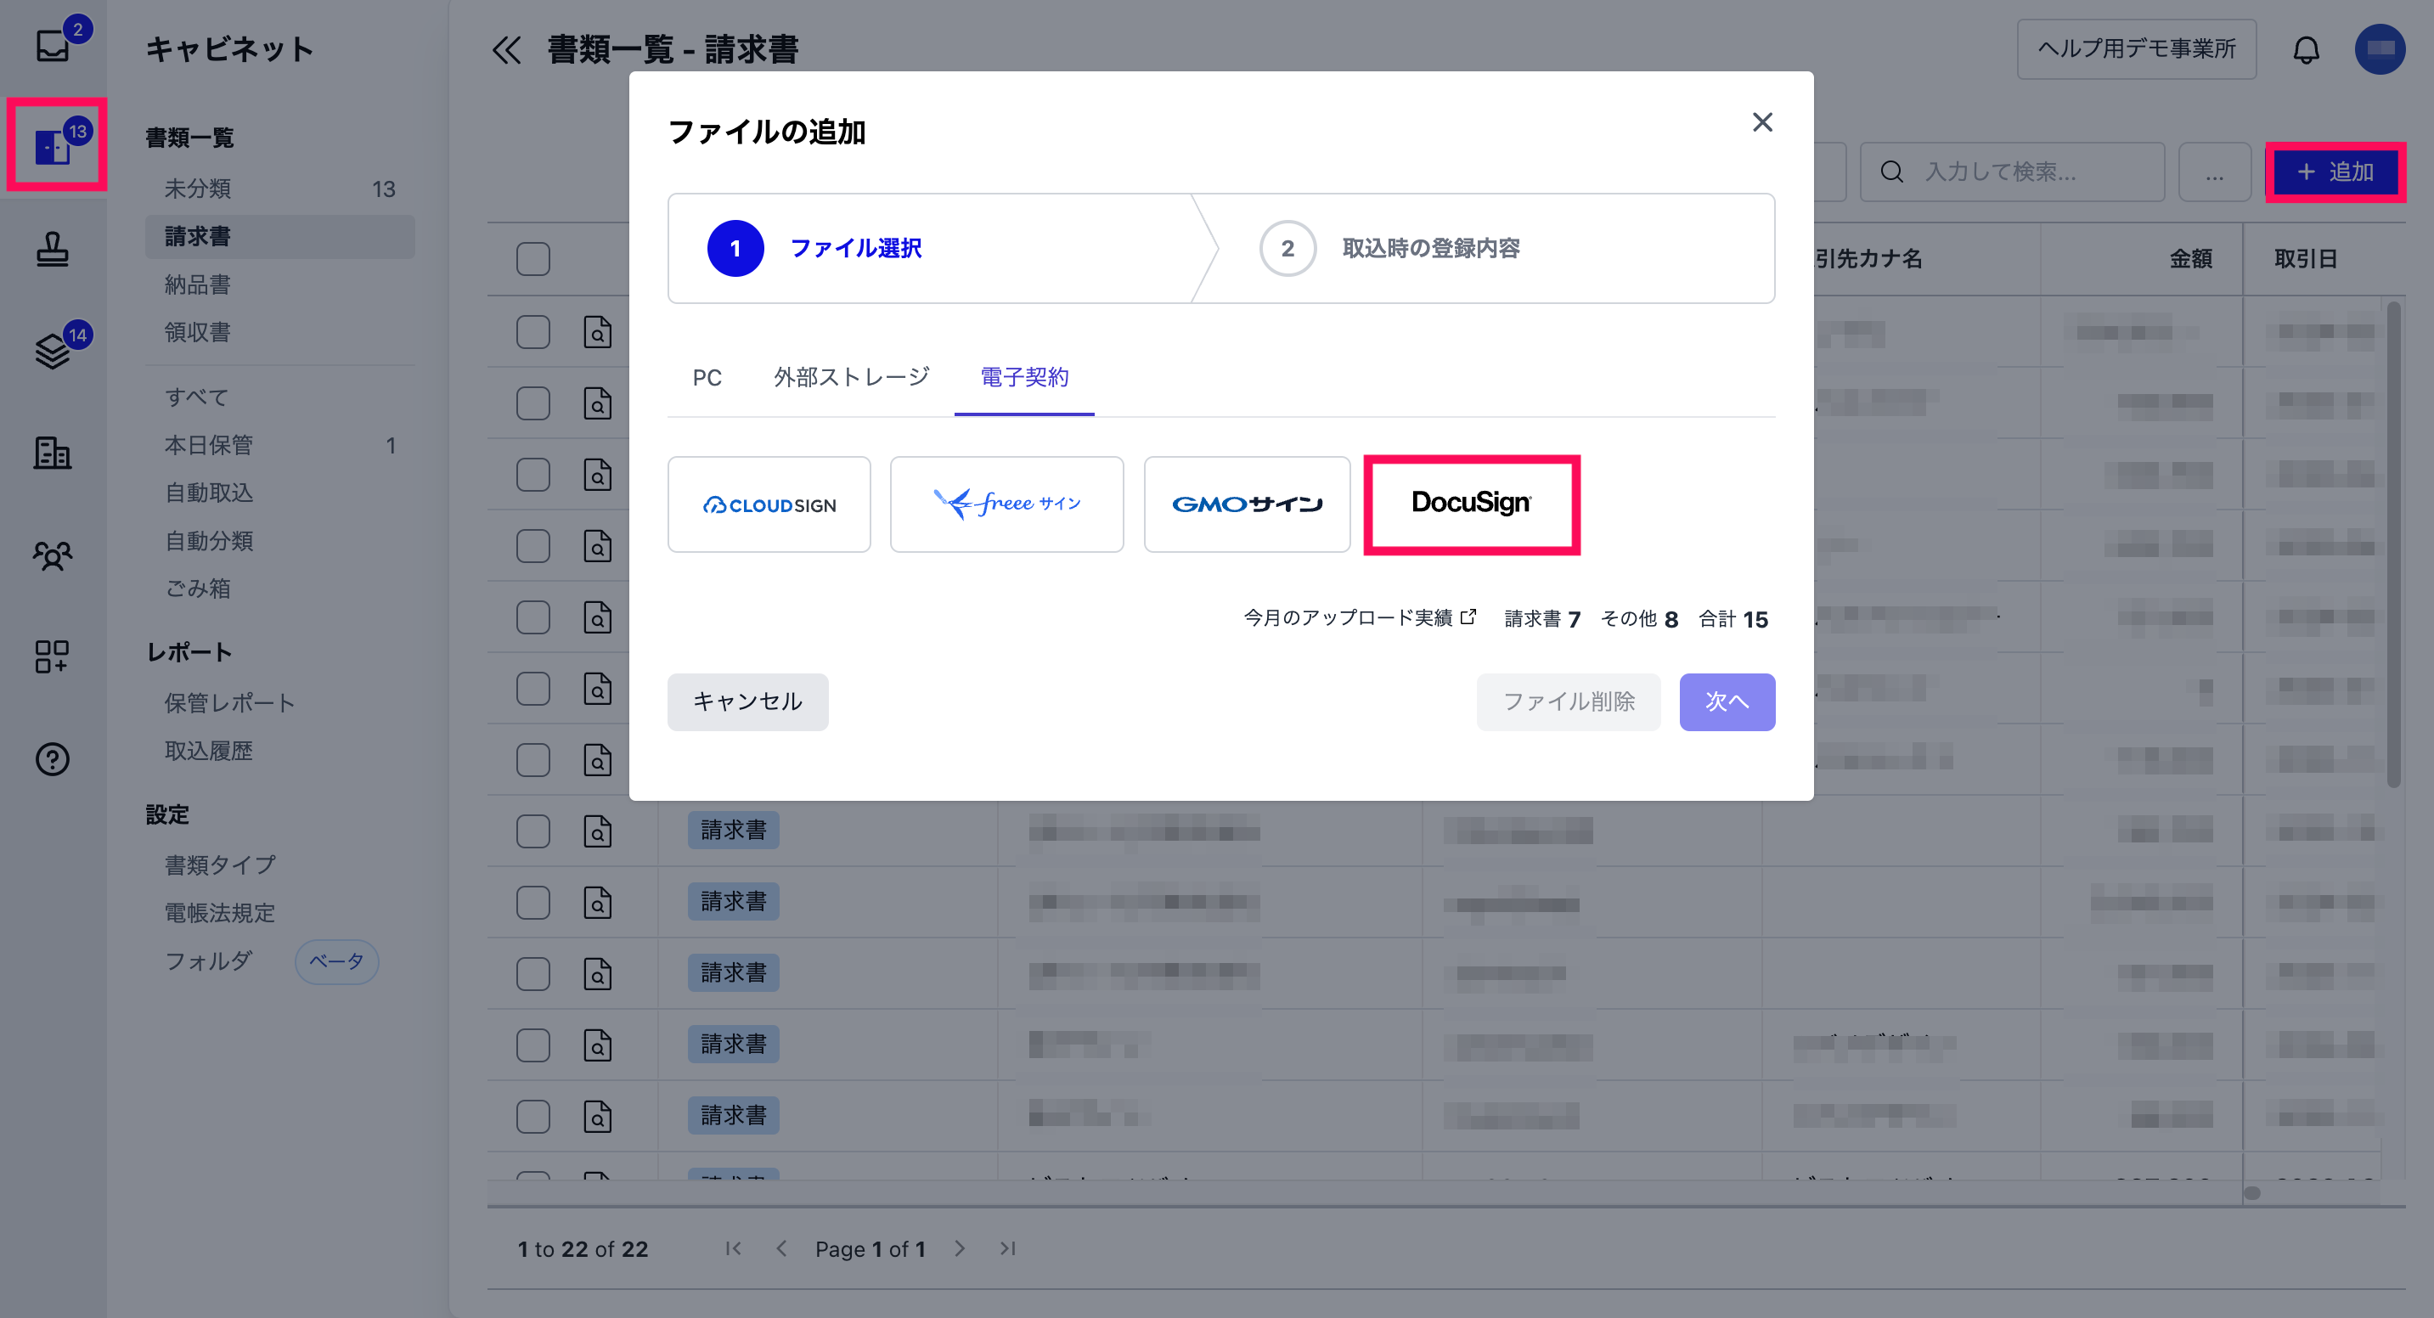Go to the next page
The height and width of the screenshot is (1318, 2434).
[x=960, y=1248]
